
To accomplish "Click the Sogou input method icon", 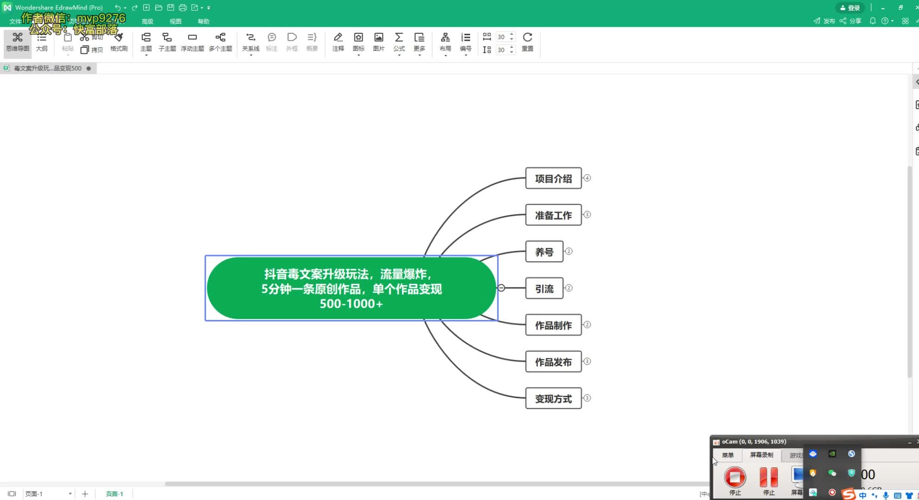I will click(848, 494).
